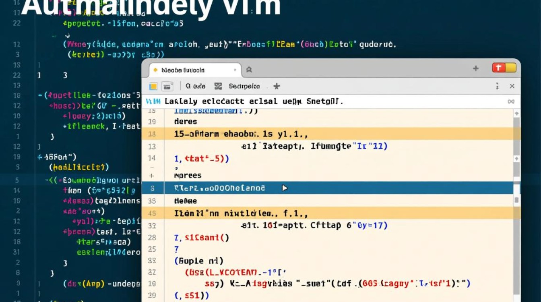Switch to the Meobe tab

pyautogui.click(x=183, y=70)
